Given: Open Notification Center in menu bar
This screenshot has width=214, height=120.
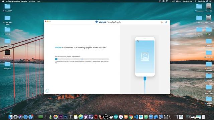Looking at the screenshot, I should point(211,1).
